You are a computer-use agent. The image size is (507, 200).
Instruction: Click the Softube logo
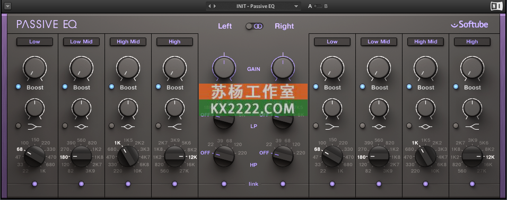(469, 24)
